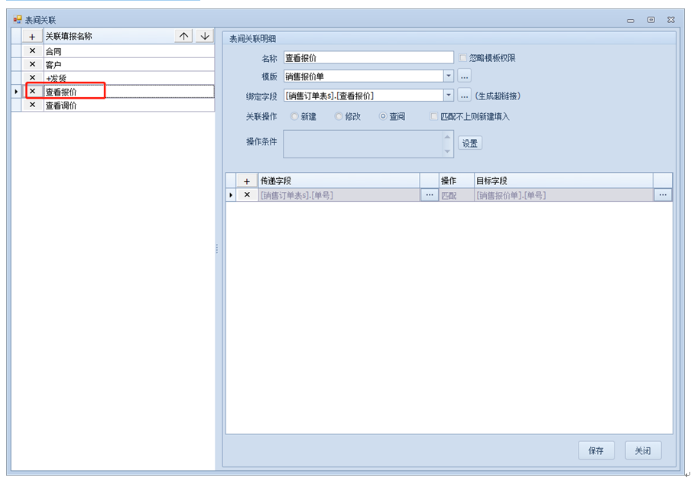The width and height of the screenshot is (691, 481).
Task: Click the plus icon to add a new relation
Action: 32,36
